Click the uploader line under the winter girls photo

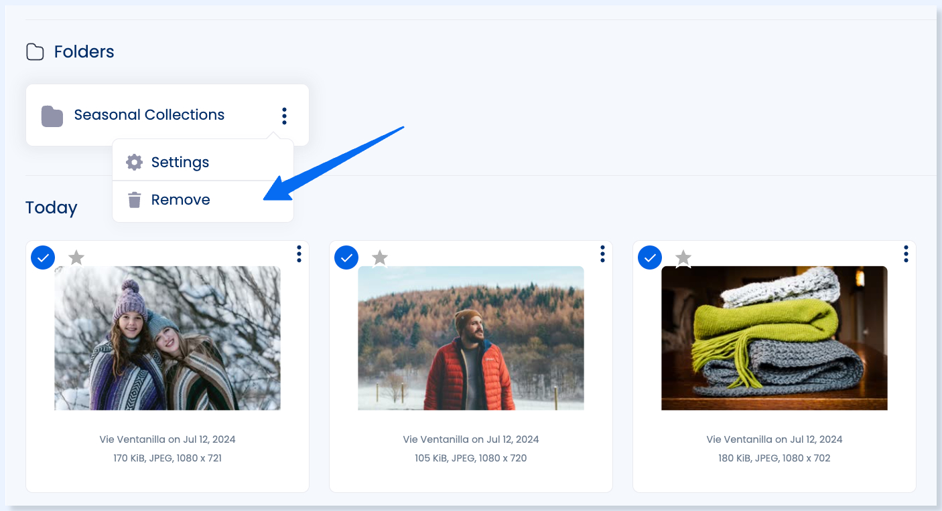click(167, 439)
